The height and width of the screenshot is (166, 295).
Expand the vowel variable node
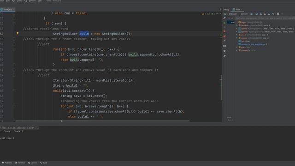[236, 35]
